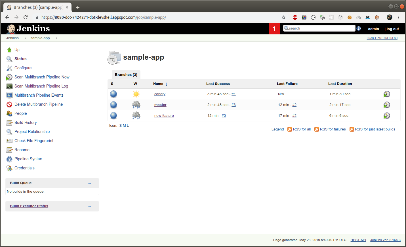Open the Pipeline Syntax sidebar link
The width and height of the screenshot is (406, 247).
click(x=28, y=159)
